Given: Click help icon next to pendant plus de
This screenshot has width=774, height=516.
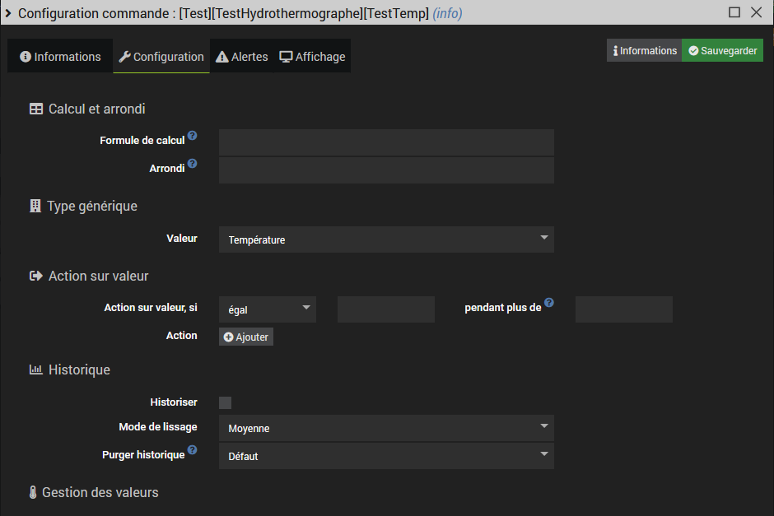Looking at the screenshot, I should [x=549, y=303].
